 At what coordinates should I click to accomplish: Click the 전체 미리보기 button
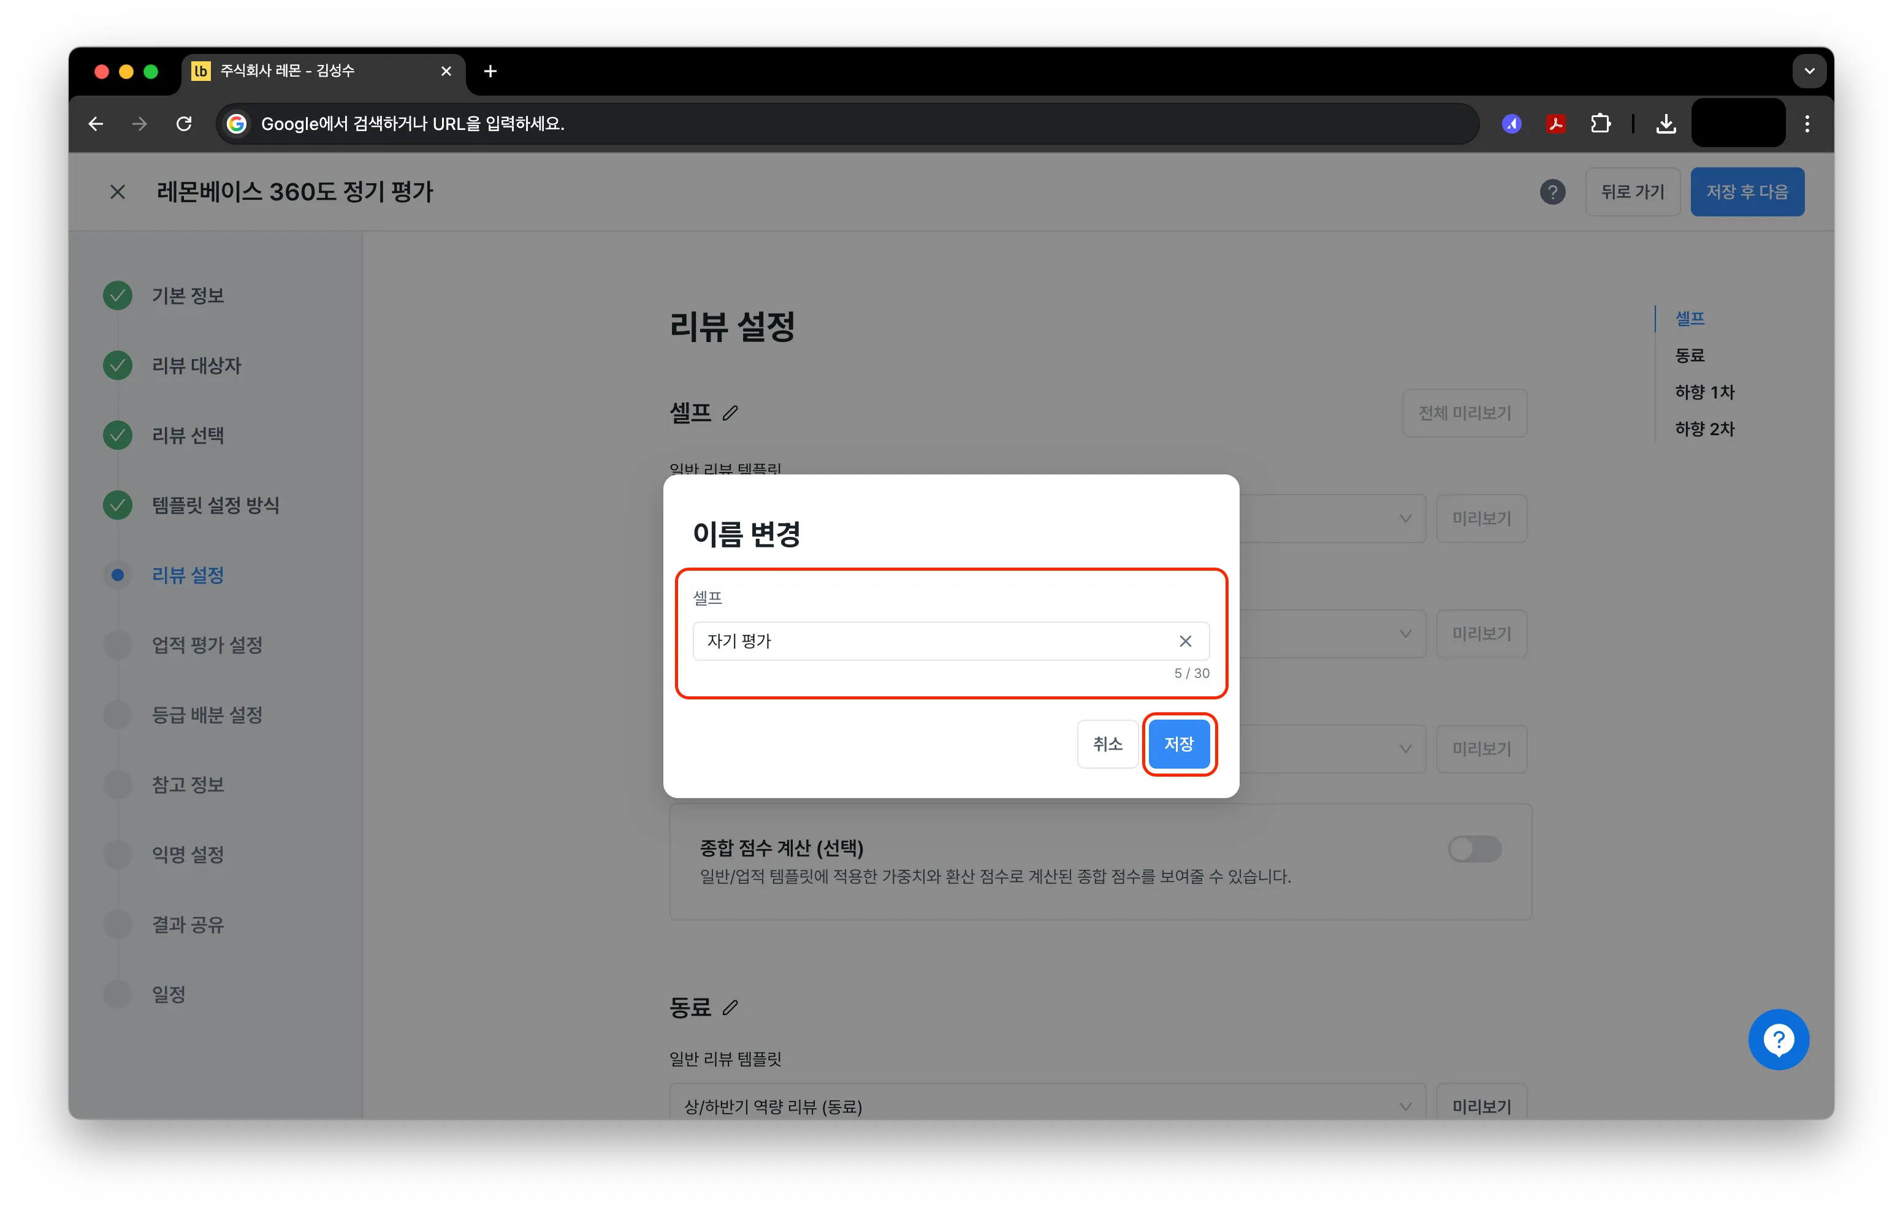(x=1465, y=413)
